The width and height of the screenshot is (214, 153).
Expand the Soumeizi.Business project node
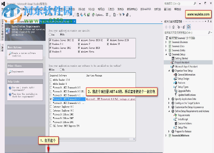[x=166, y=42]
